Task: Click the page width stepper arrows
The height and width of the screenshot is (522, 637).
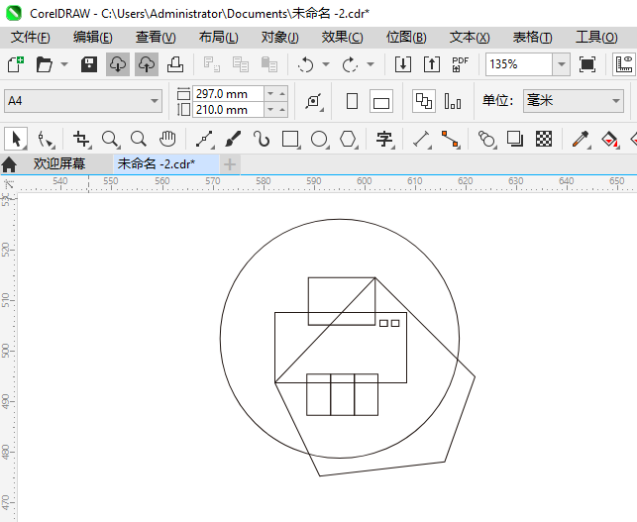Action: [276, 94]
